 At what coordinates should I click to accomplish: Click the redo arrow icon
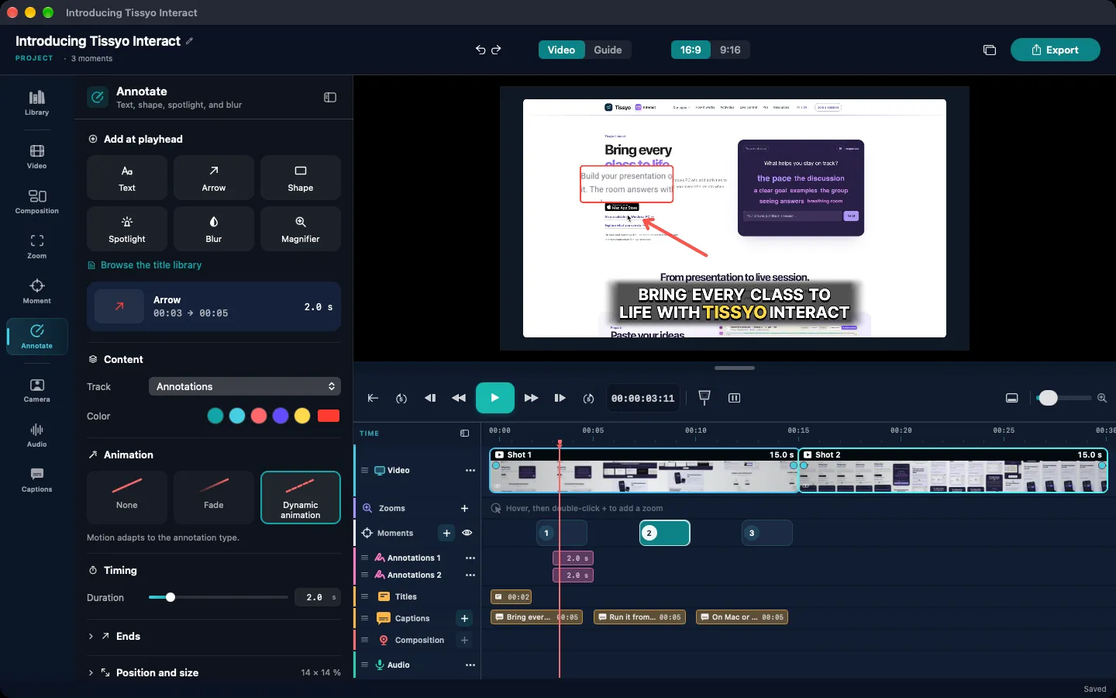(497, 50)
